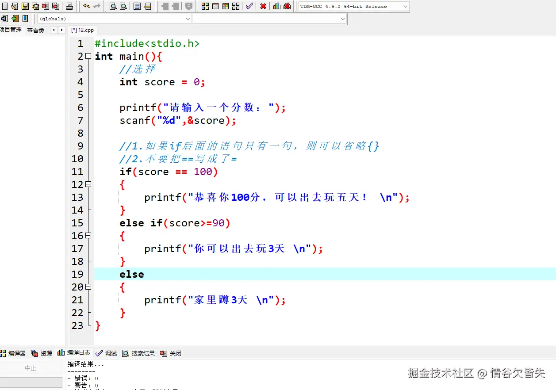Click the Close All files toolbar icon
The height and width of the screenshot is (390, 556).
click(56, 6)
